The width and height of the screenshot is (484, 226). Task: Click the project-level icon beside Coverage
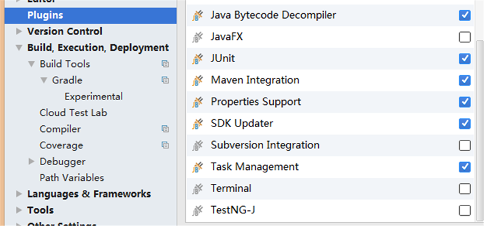[x=165, y=145]
